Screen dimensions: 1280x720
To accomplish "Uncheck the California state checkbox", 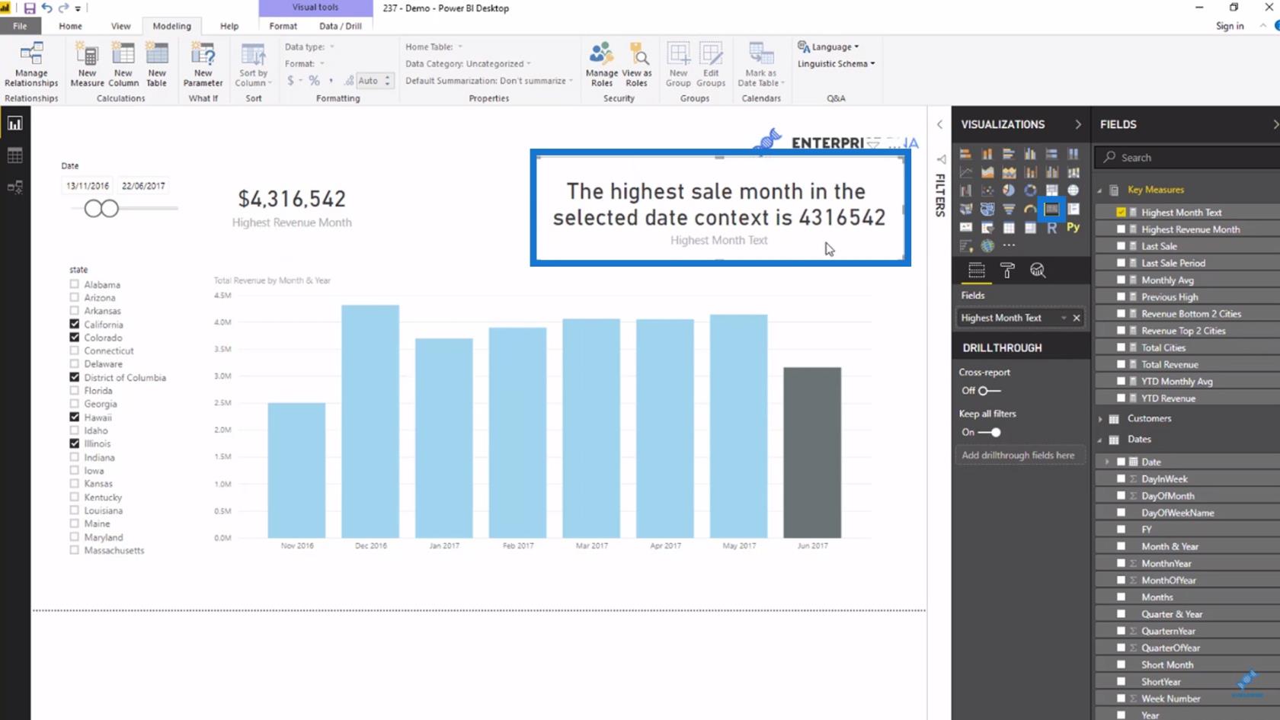I will pos(75,324).
